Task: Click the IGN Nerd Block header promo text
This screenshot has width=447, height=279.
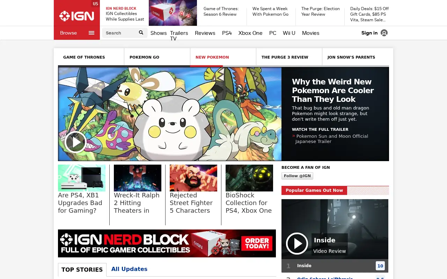Action: coord(125,14)
